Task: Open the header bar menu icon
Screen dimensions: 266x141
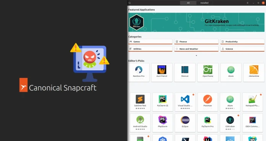Action: tap(248, 3)
